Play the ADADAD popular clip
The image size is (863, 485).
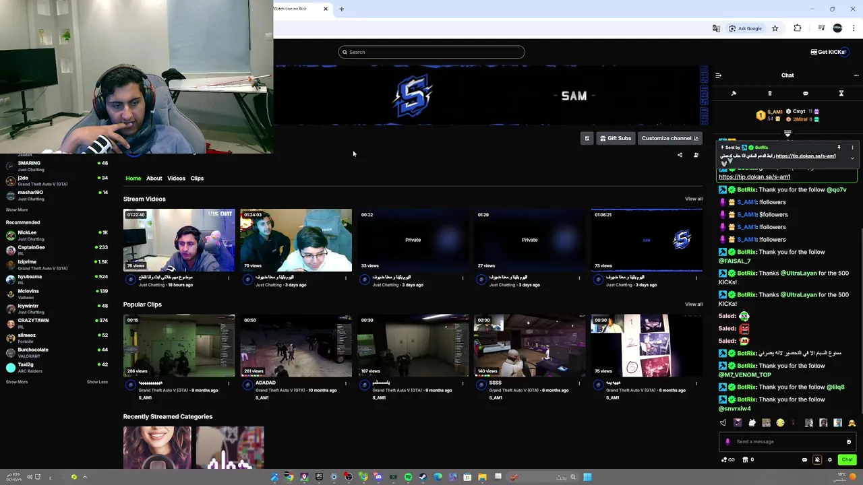[296, 346]
